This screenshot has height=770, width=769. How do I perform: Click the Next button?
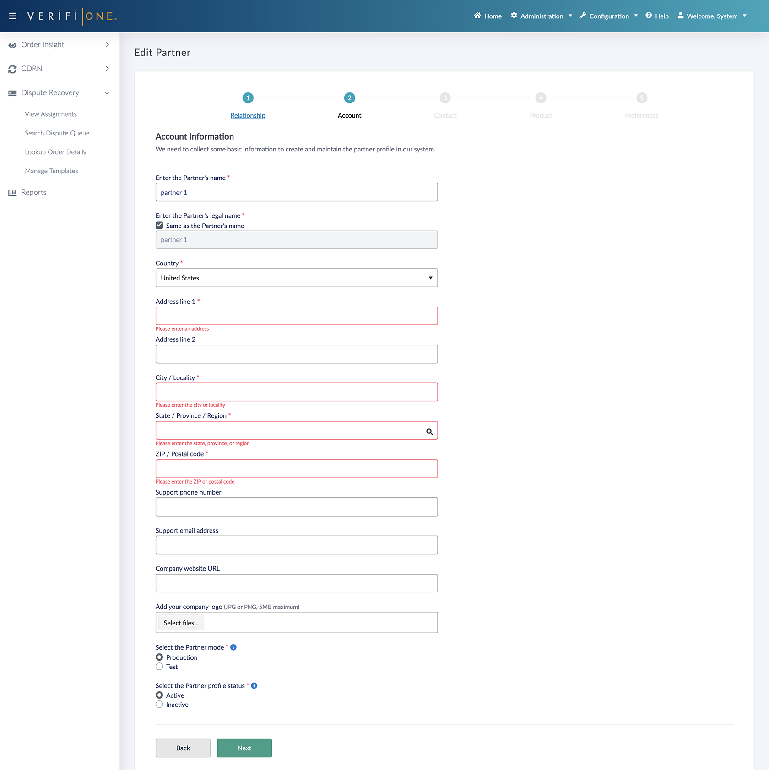[x=244, y=748]
